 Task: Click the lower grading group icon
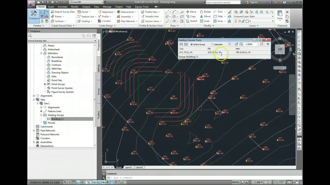click(241, 44)
